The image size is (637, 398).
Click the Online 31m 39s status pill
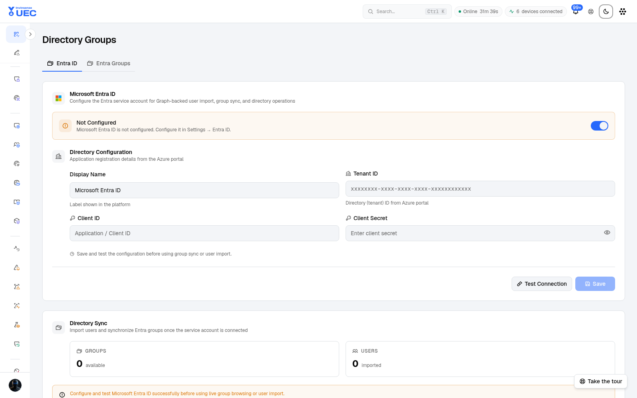[x=478, y=12]
